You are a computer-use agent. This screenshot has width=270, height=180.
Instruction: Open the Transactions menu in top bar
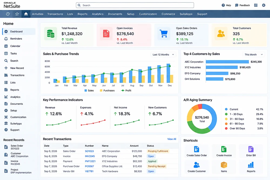coord(55,14)
